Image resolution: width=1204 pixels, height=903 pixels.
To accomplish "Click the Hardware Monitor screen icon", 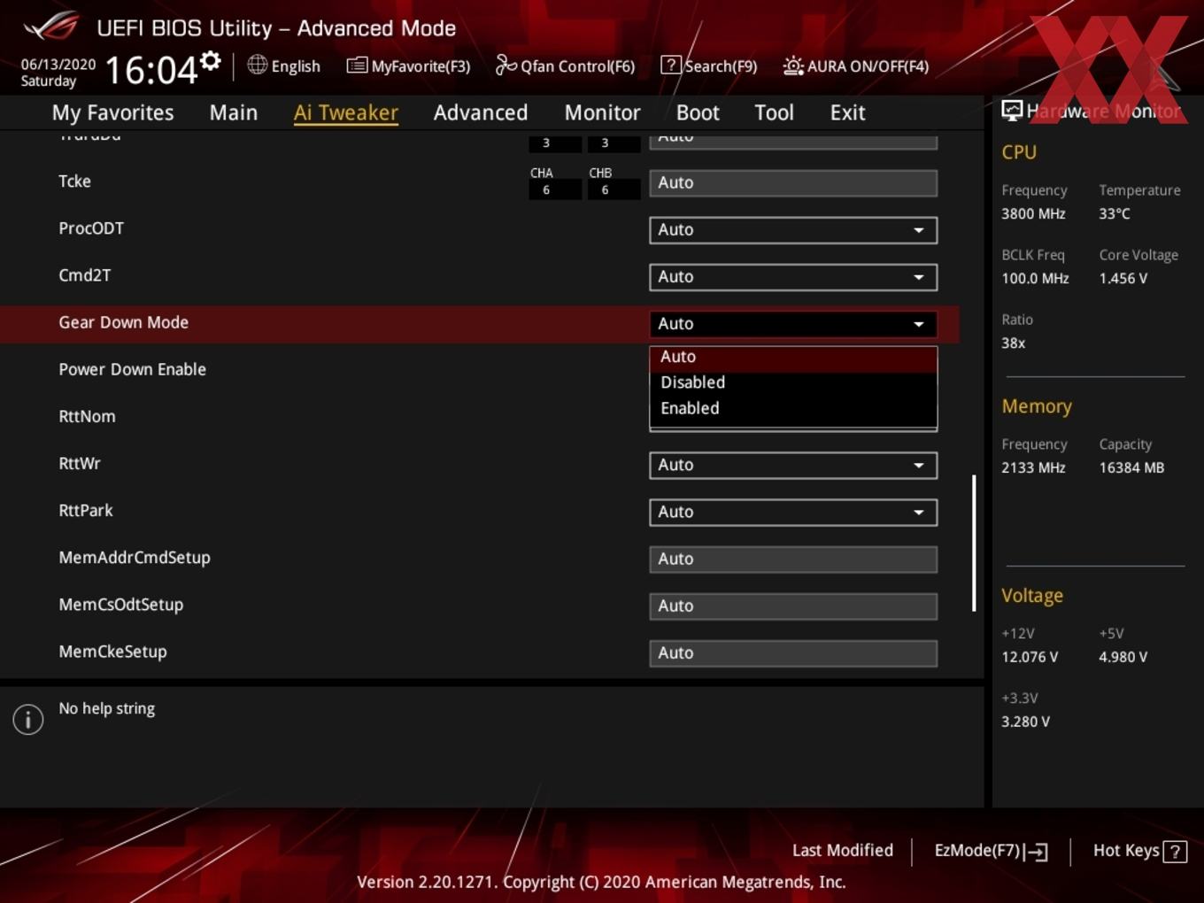I will click(x=1012, y=110).
